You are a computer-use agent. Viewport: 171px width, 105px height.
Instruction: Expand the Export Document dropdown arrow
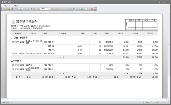pyautogui.click(x=84, y=9)
